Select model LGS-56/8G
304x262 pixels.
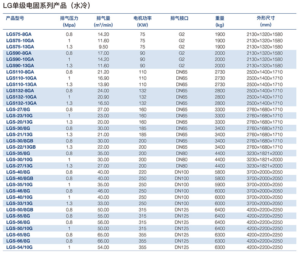(x=18, y=222)
